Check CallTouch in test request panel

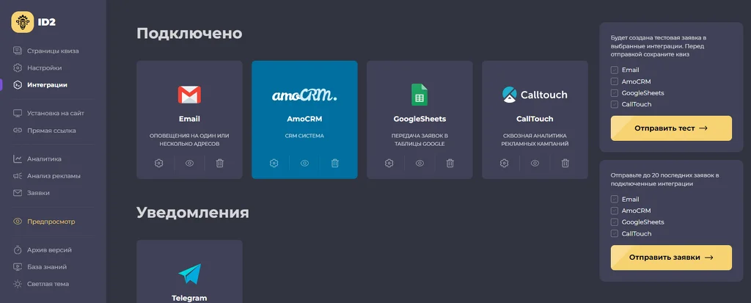point(615,104)
